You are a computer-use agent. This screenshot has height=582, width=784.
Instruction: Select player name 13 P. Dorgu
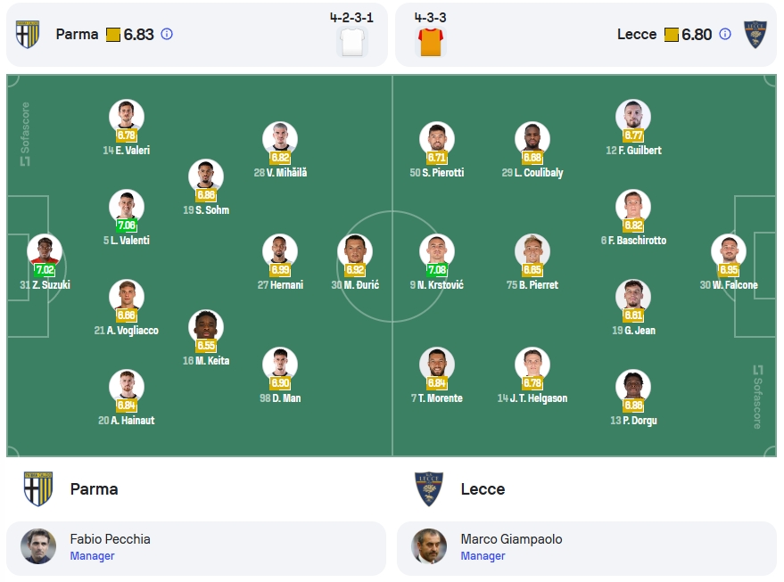[x=633, y=421]
